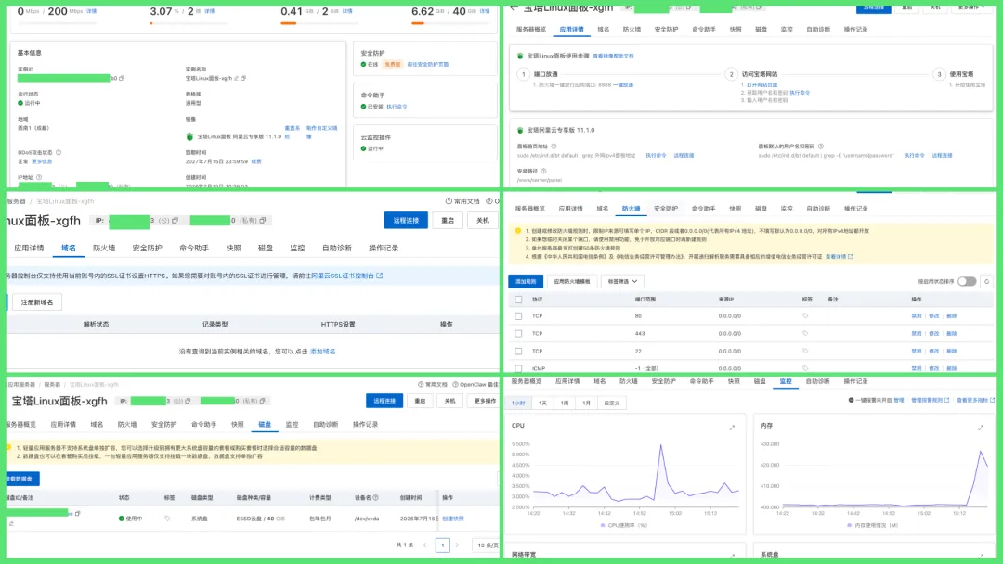Expand the 内存 chart to full view

point(980,428)
